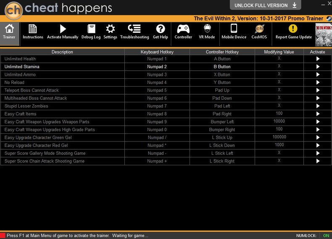Click The Evil Within 2 cover thumbnail

324,35
